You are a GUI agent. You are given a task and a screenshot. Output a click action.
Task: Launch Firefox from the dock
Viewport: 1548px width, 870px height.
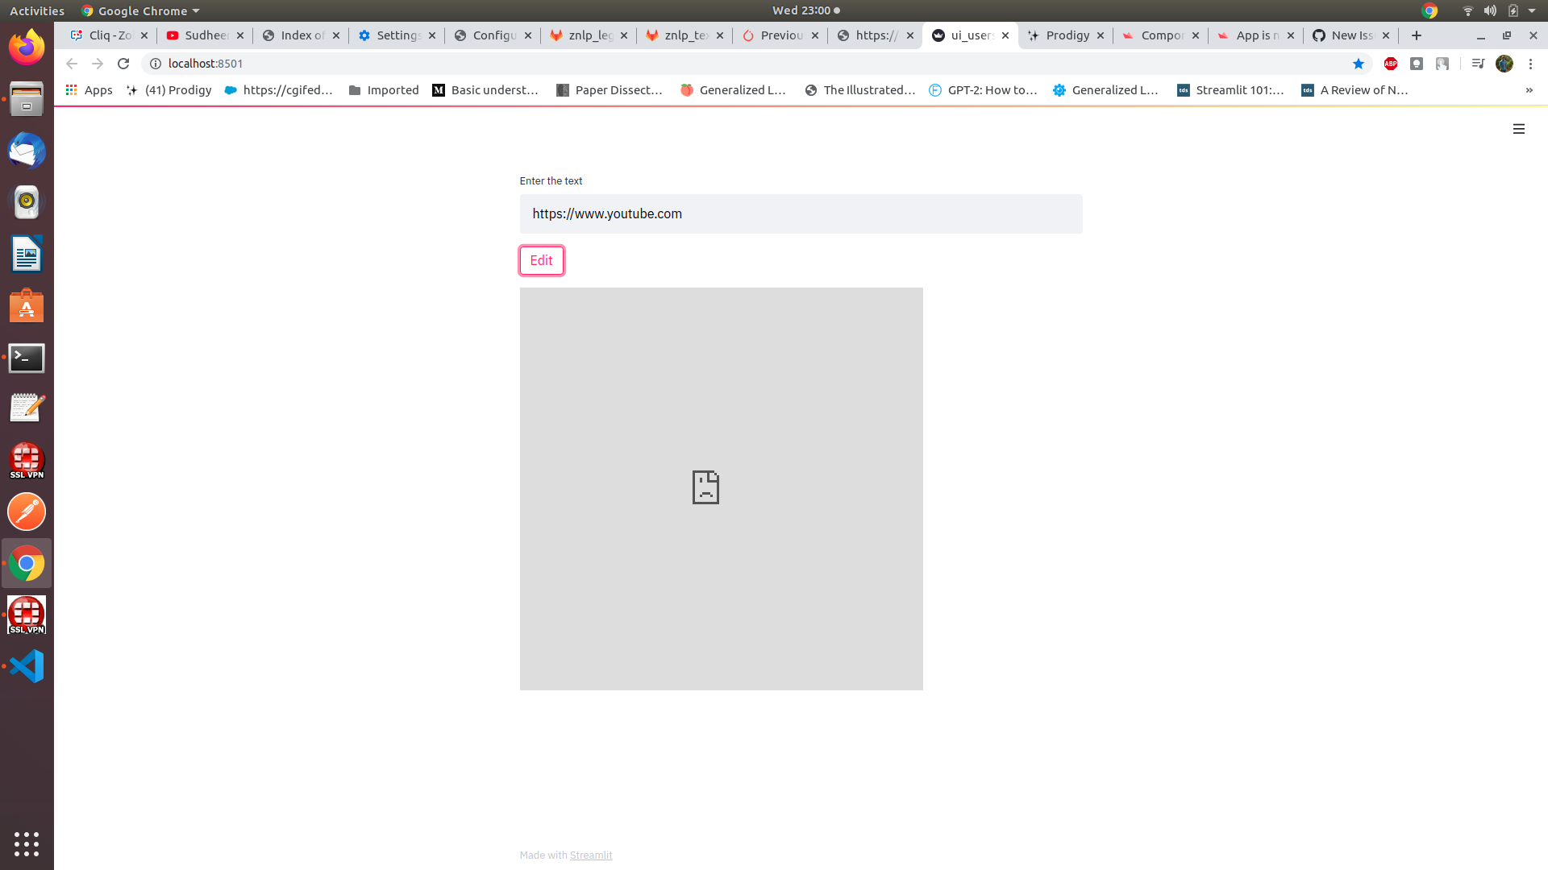click(27, 48)
